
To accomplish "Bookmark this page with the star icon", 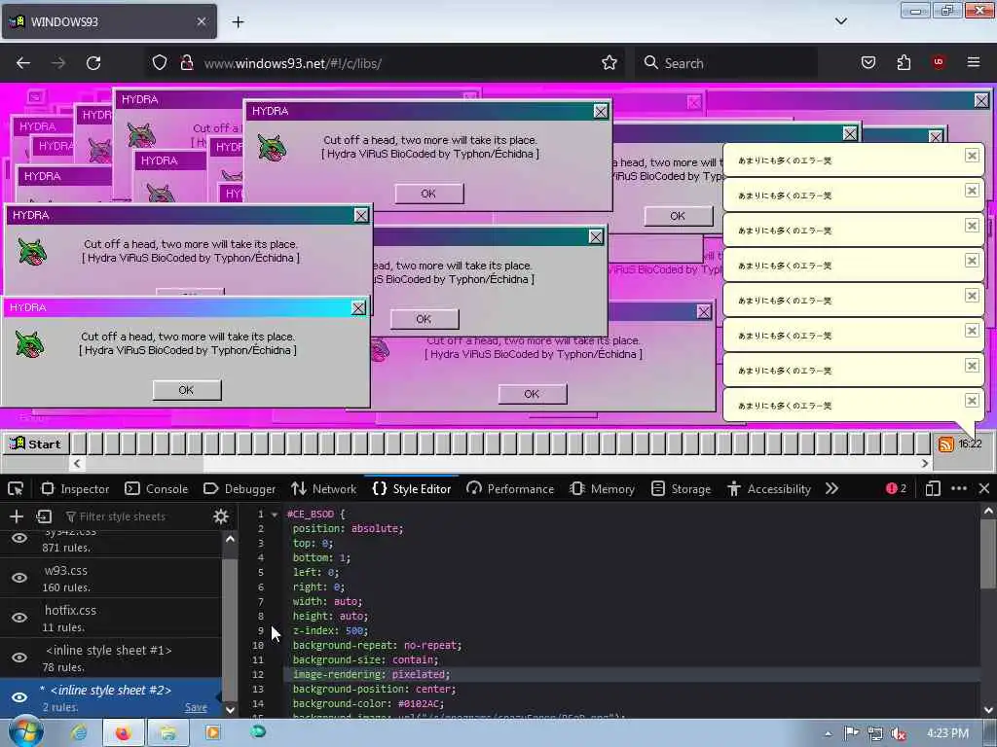I will tap(609, 63).
